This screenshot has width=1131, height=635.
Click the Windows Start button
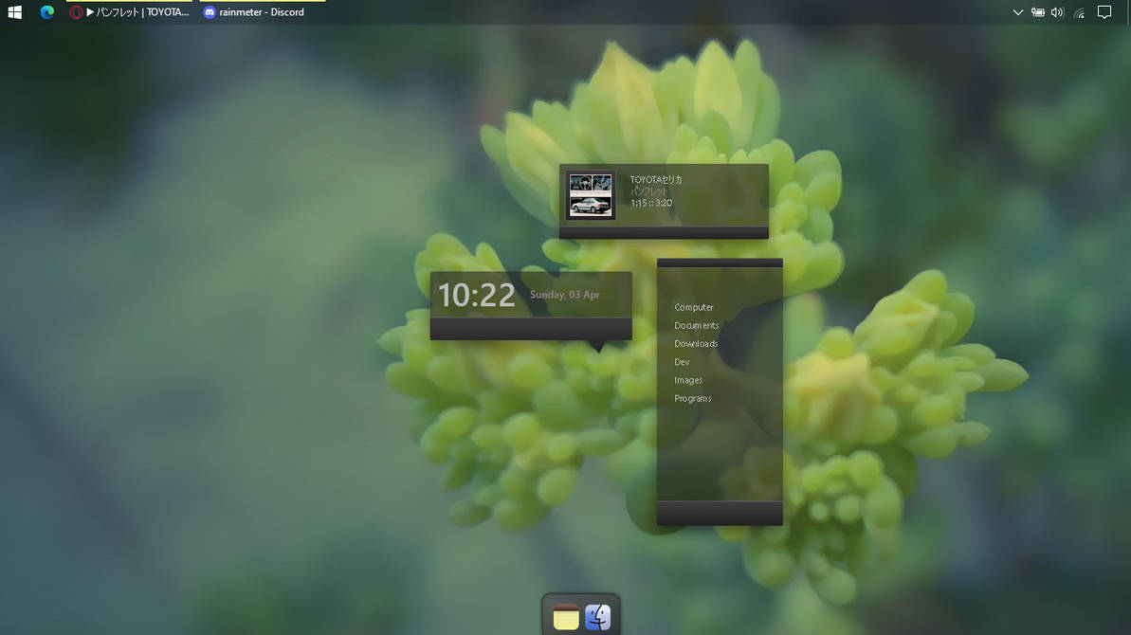coord(14,12)
